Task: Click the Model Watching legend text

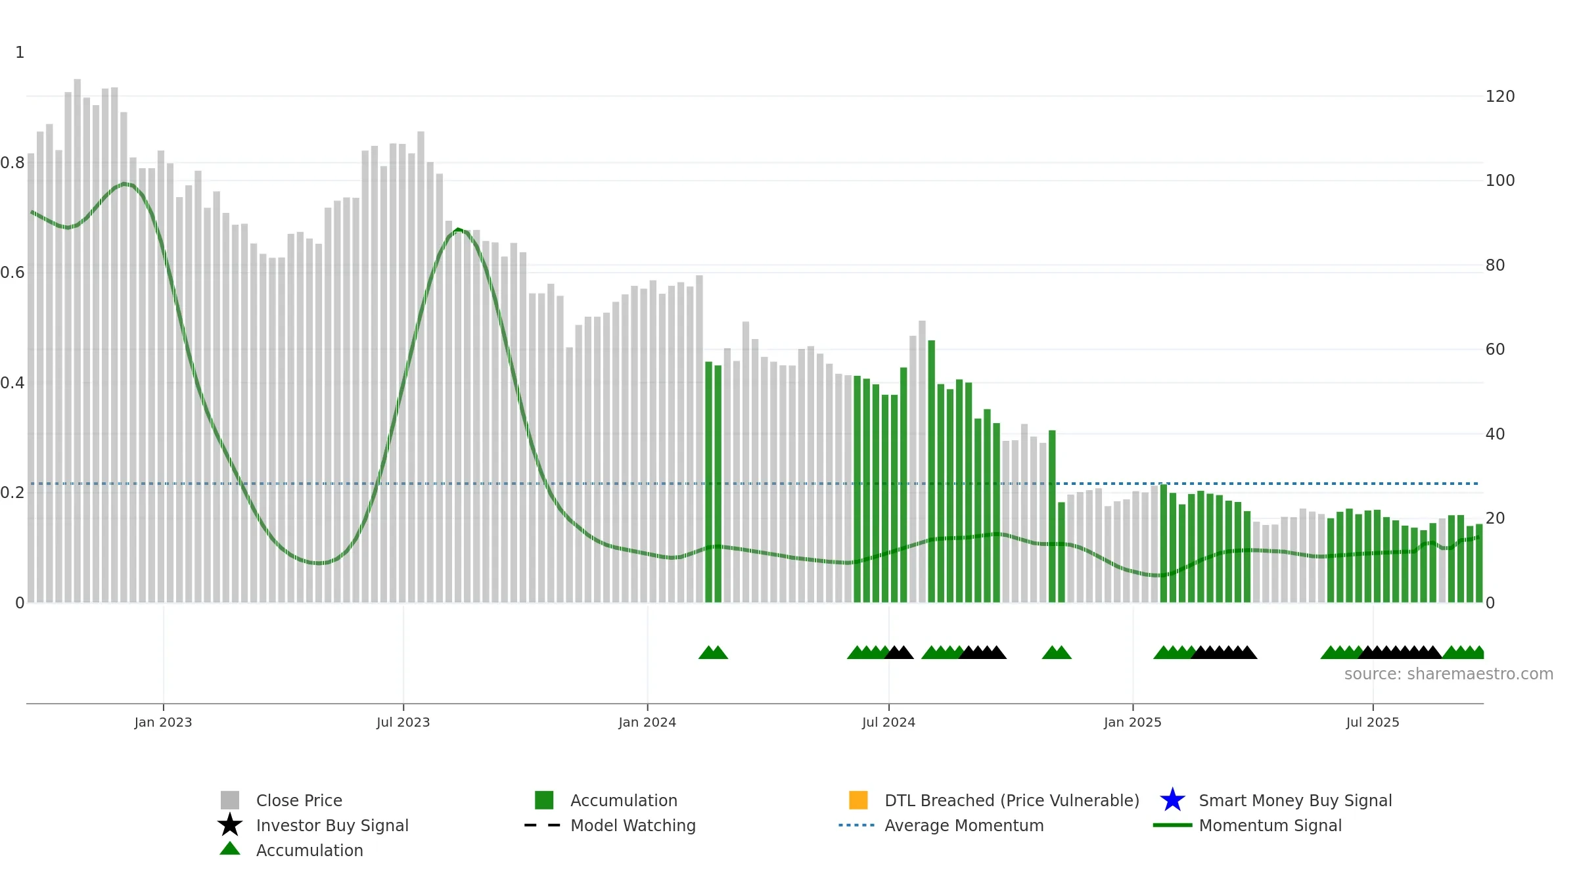Action: pos(633,825)
